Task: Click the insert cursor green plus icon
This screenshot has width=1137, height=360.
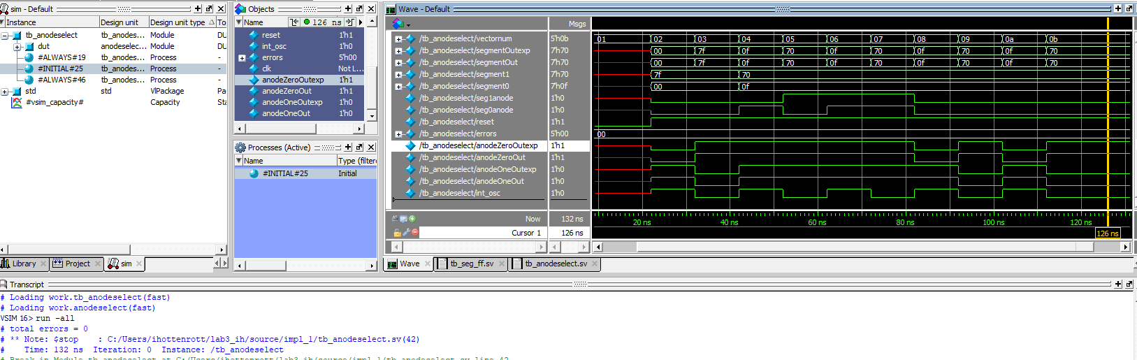Action: pos(412,219)
